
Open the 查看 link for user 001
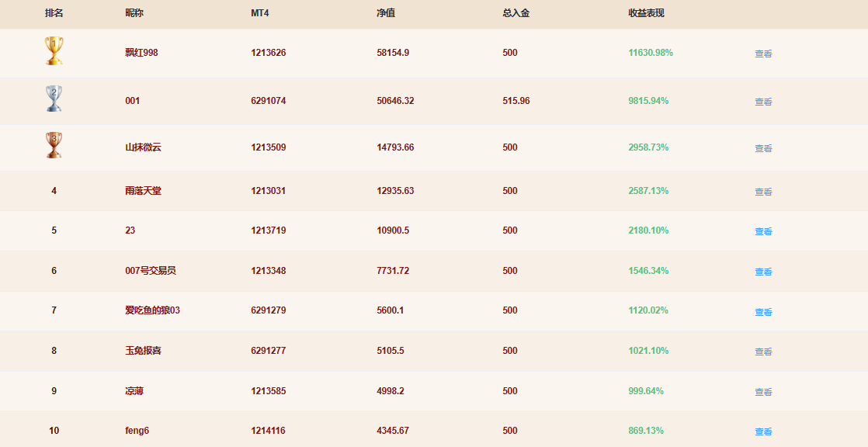tap(763, 102)
